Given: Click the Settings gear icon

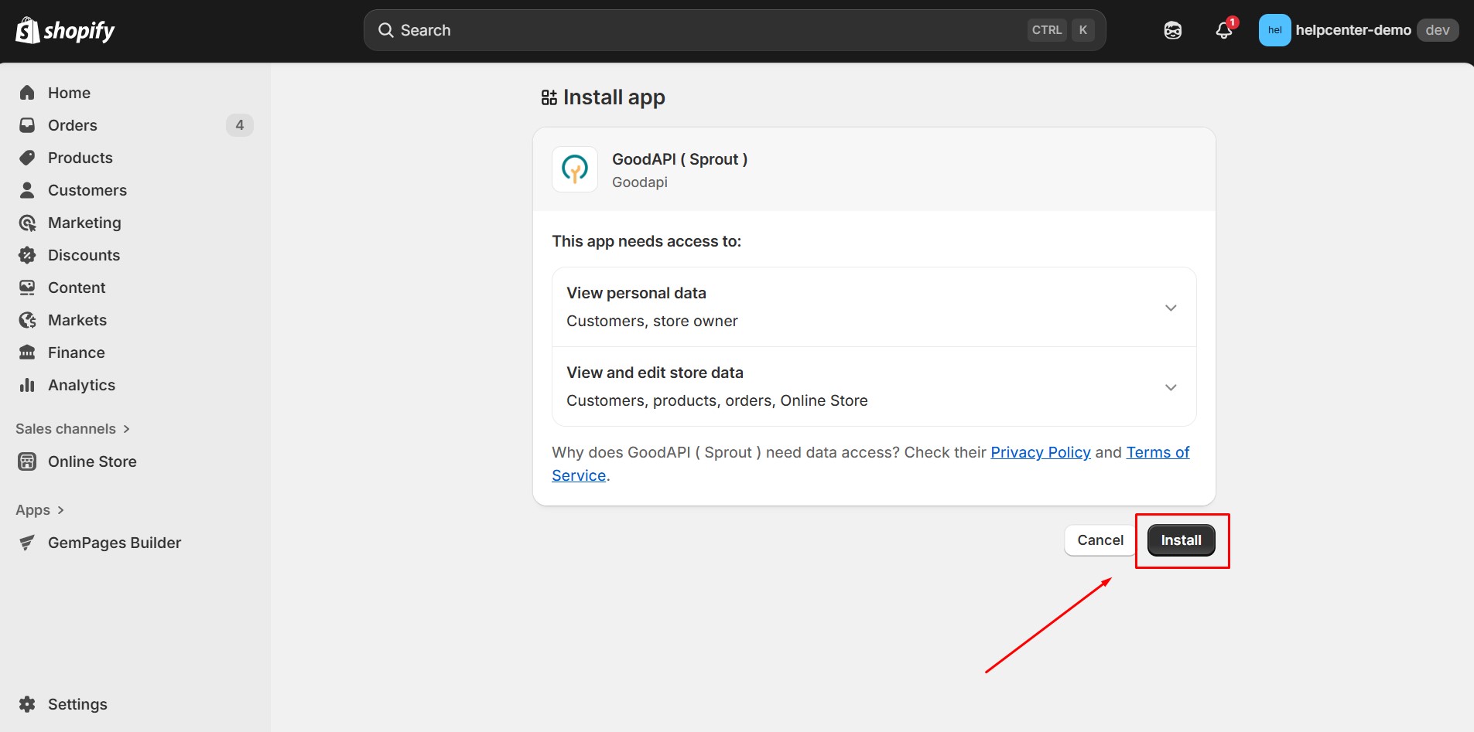Looking at the screenshot, I should (x=28, y=703).
